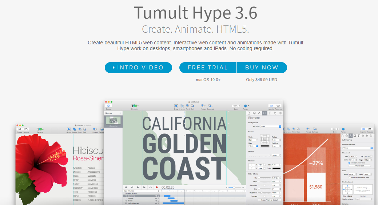
Task: Click the Buy Now button
Action: point(262,68)
